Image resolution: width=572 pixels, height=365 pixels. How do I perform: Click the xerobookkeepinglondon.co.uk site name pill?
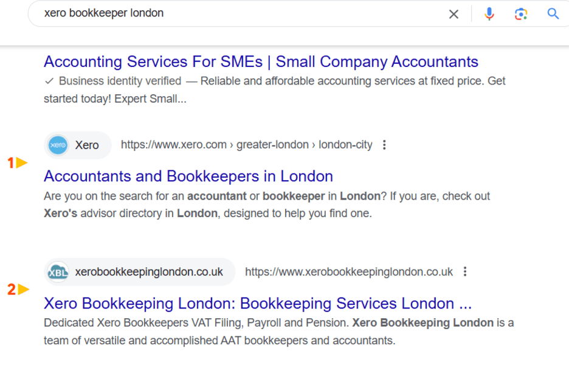[149, 272]
